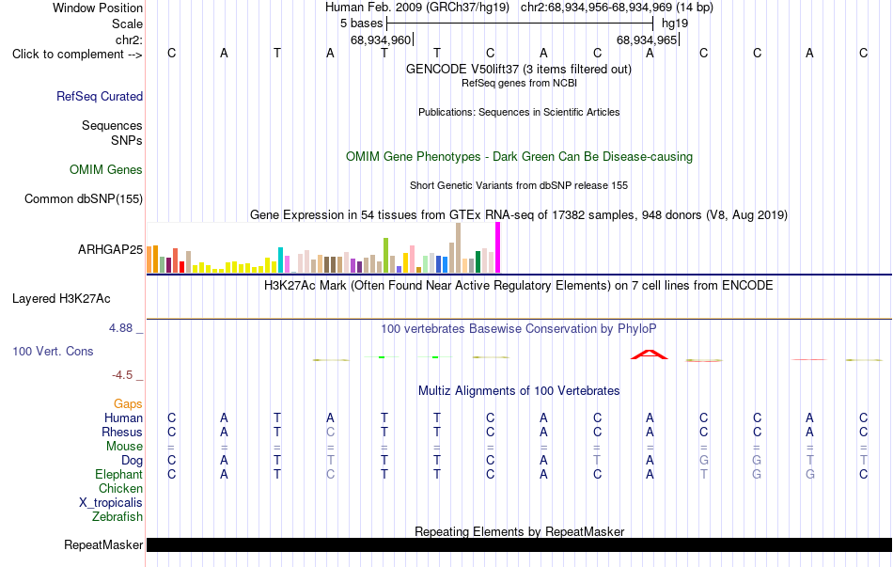
Task: Open the RefSeq Curated track label
Action: (x=100, y=96)
